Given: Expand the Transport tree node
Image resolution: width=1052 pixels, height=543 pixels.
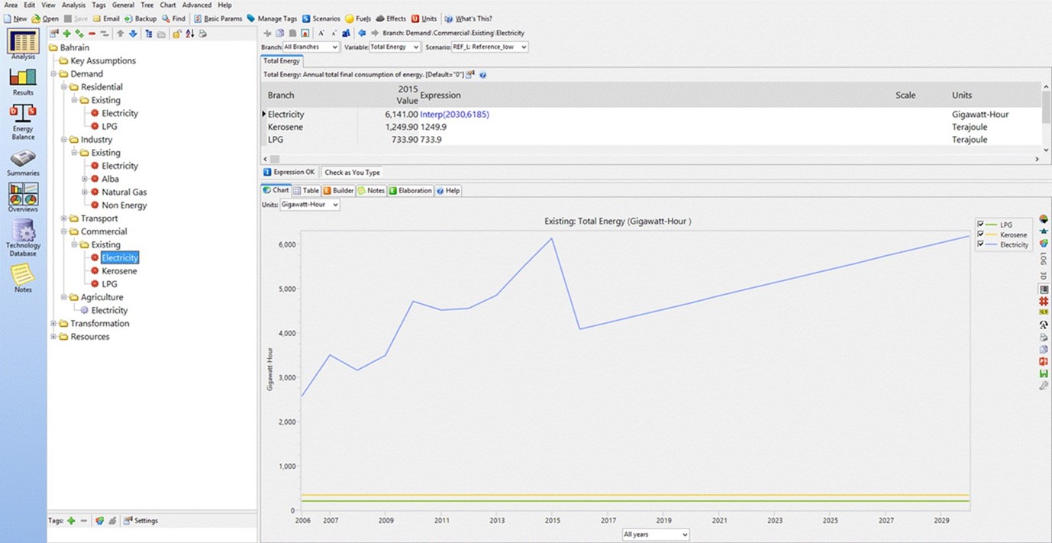Looking at the screenshot, I should pos(64,218).
